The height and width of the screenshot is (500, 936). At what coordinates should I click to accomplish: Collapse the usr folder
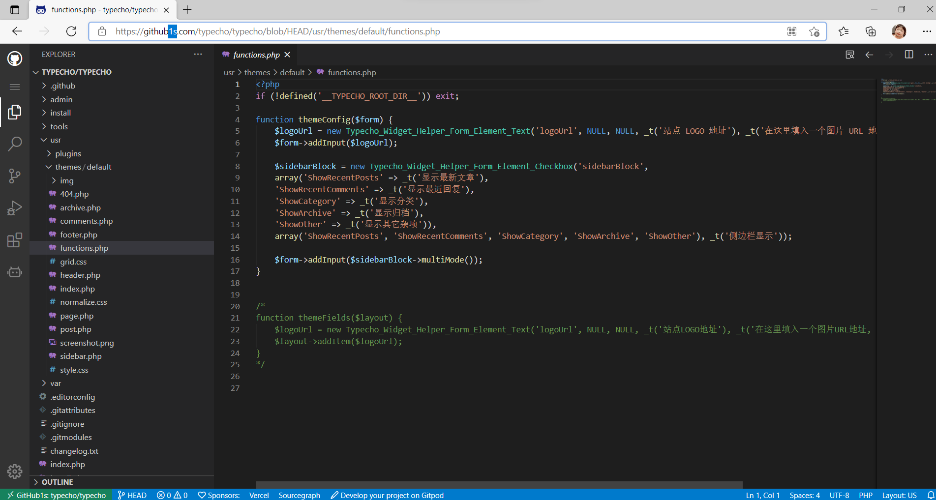point(55,140)
